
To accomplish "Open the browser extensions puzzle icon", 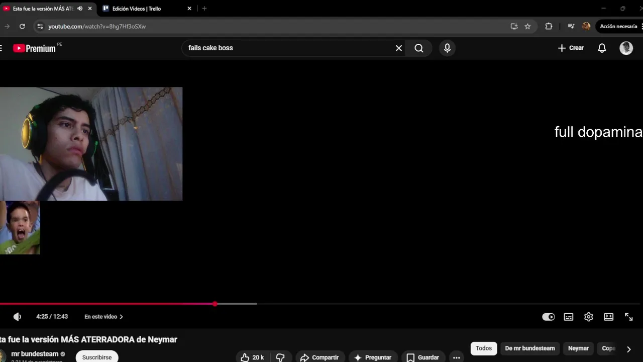I will coord(549,26).
